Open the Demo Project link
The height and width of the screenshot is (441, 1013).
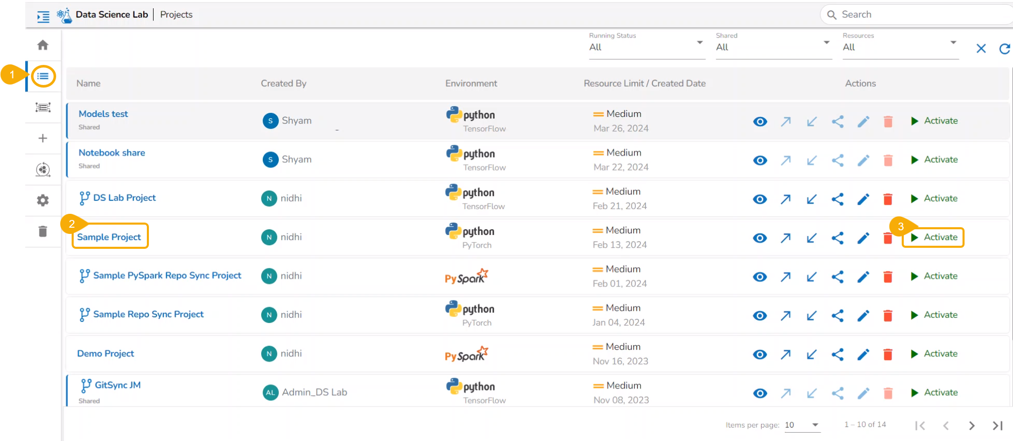pos(106,353)
